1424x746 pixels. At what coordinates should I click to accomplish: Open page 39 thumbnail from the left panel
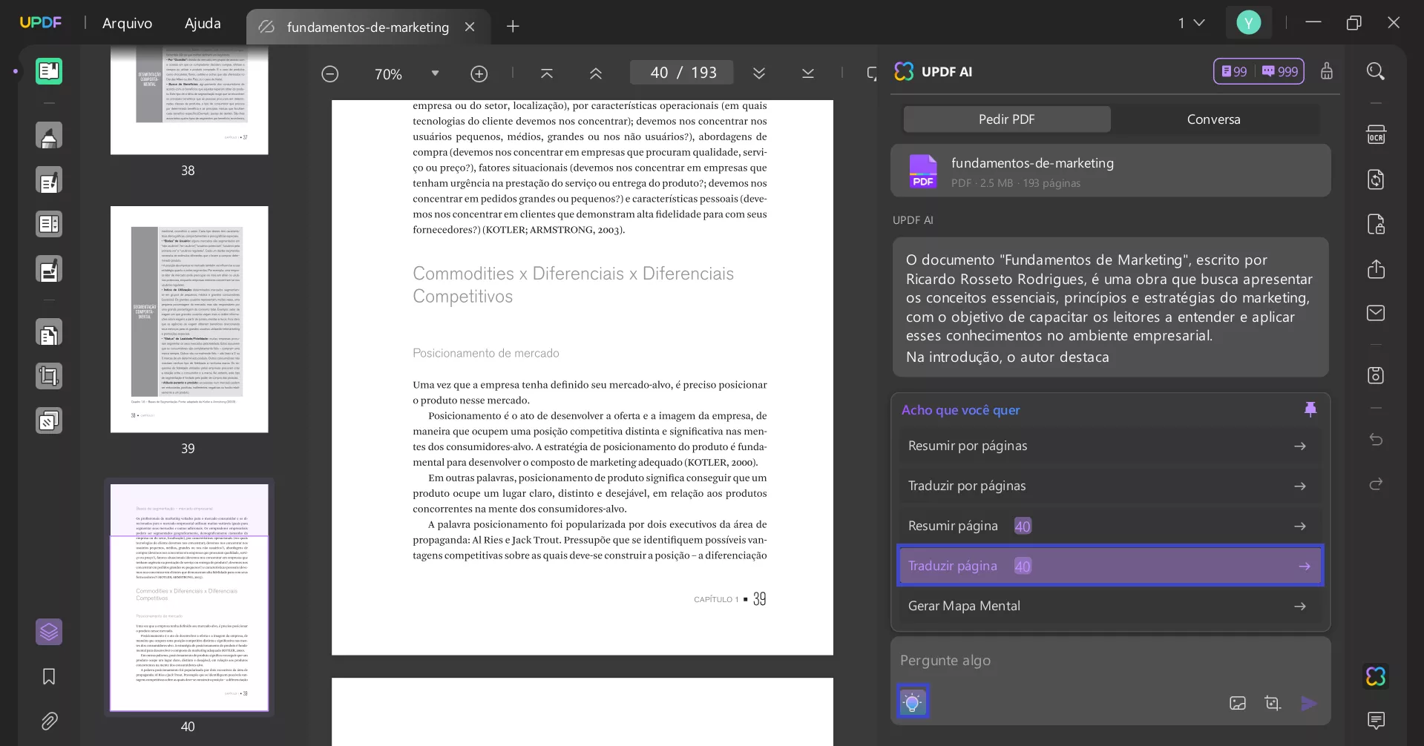[189, 323]
